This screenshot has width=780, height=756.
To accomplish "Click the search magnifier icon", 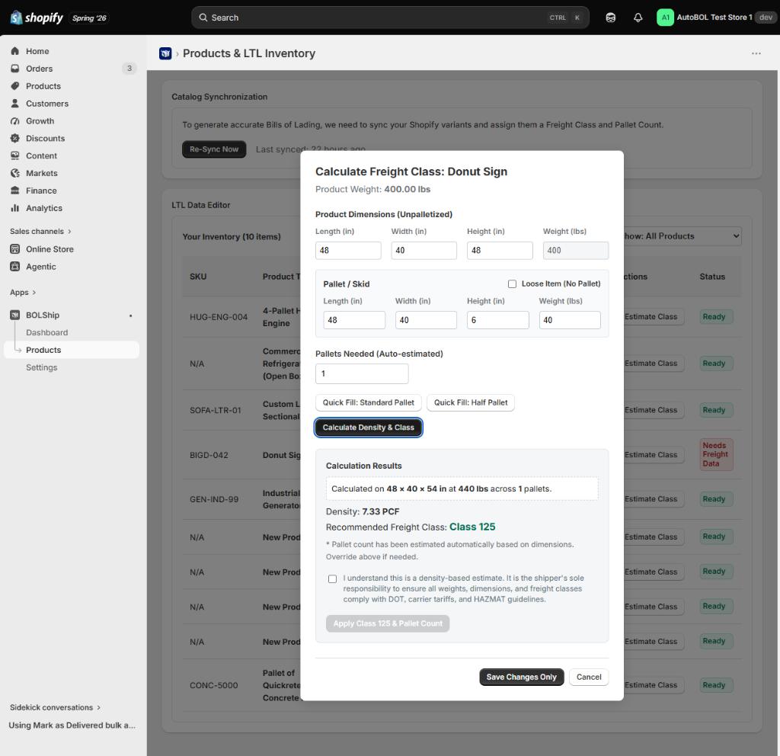I will pos(203,18).
